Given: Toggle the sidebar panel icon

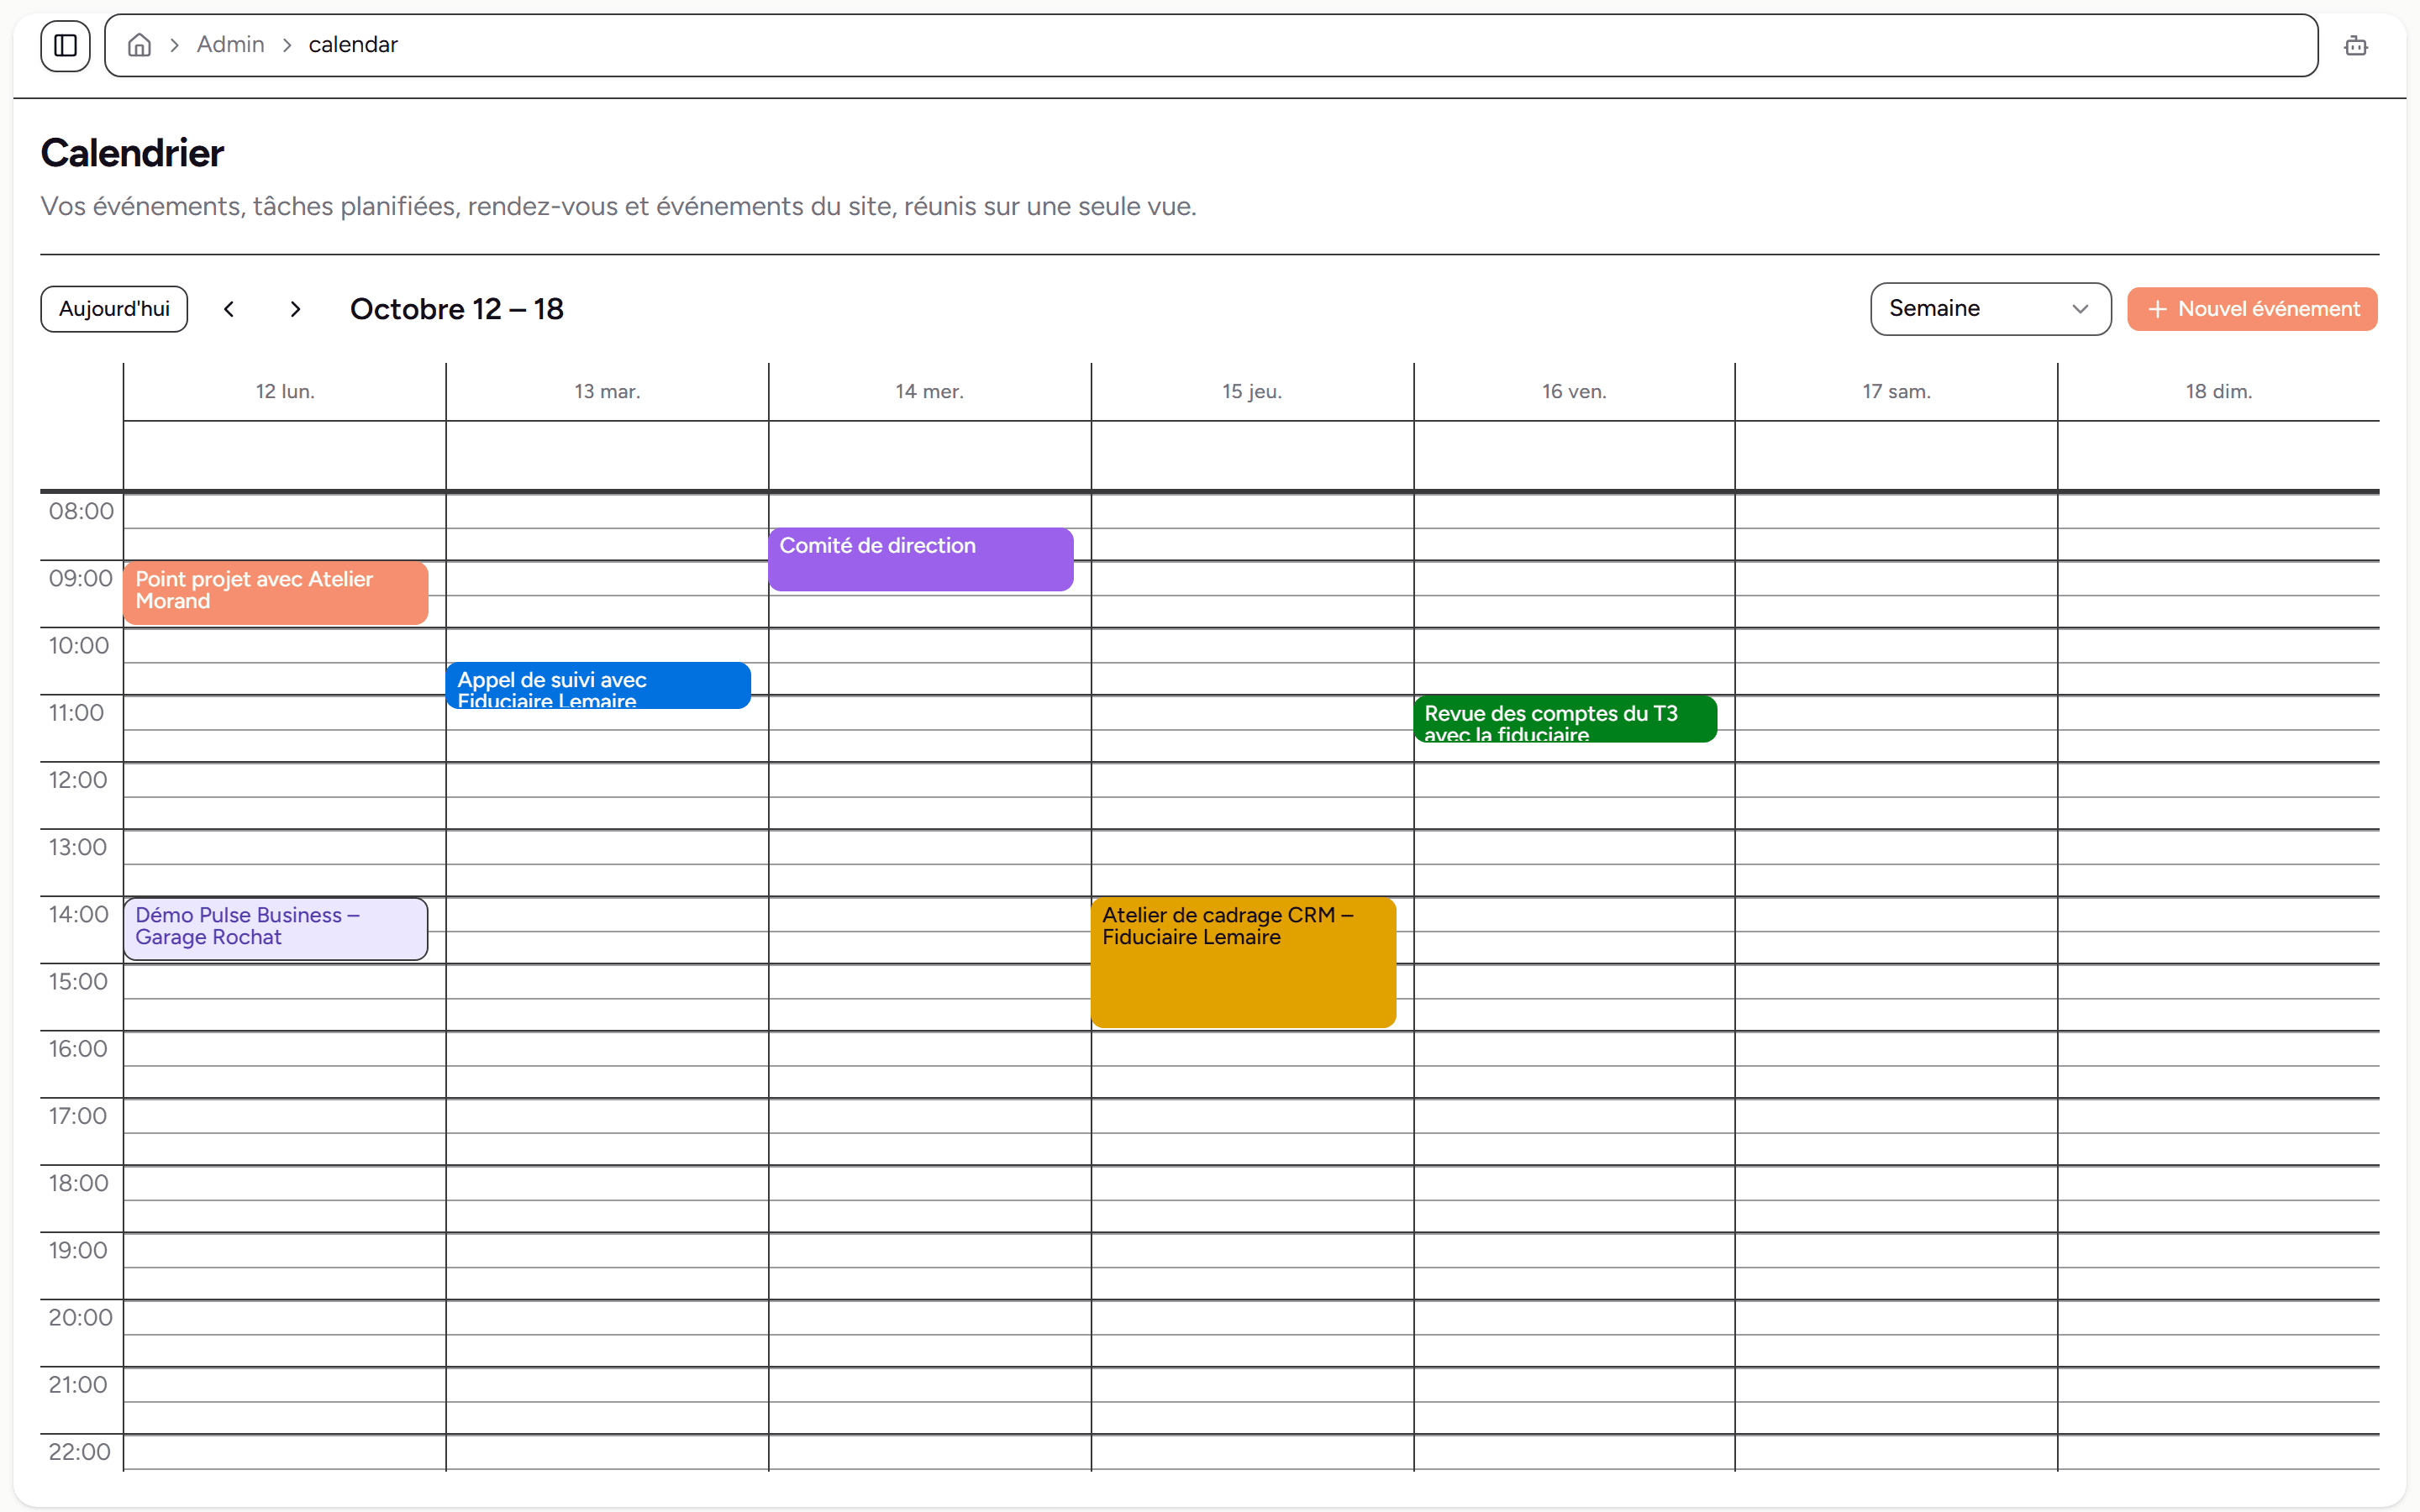Looking at the screenshot, I should (x=65, y=45).
